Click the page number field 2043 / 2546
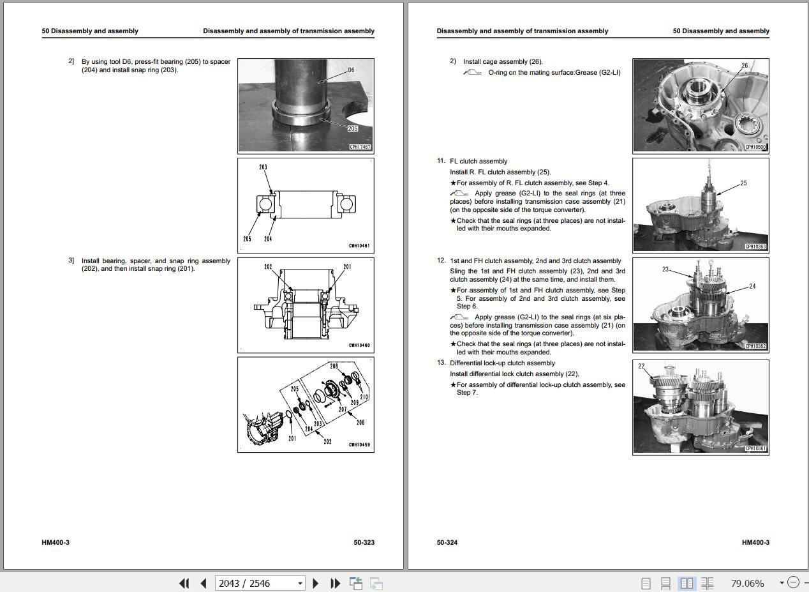The image size is (809, 592). (x=254, y=583)
